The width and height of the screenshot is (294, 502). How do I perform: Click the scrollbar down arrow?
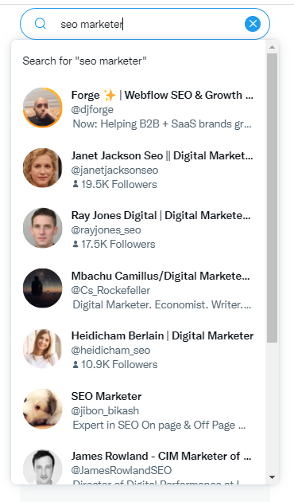click(272, 477)
